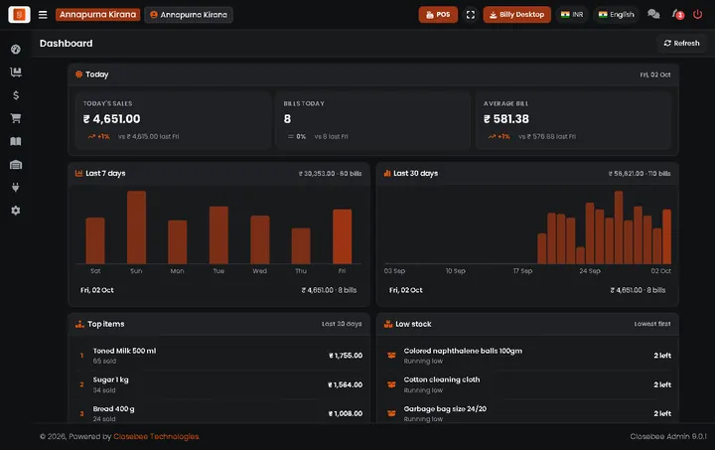Screen dimensions: 715x450
Task: Click the Sugar 1 kg row
Action: pos(218,384)
